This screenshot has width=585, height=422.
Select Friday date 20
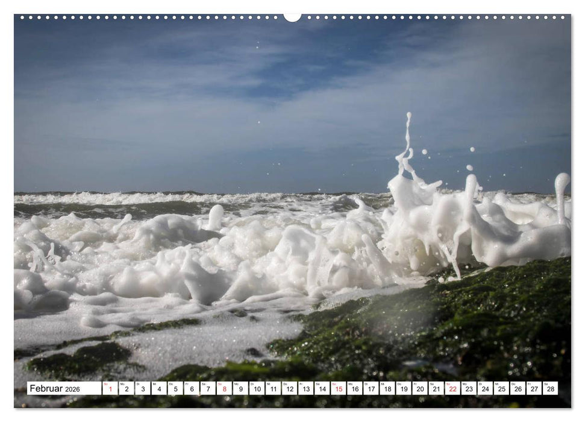[x=420, y=390]
